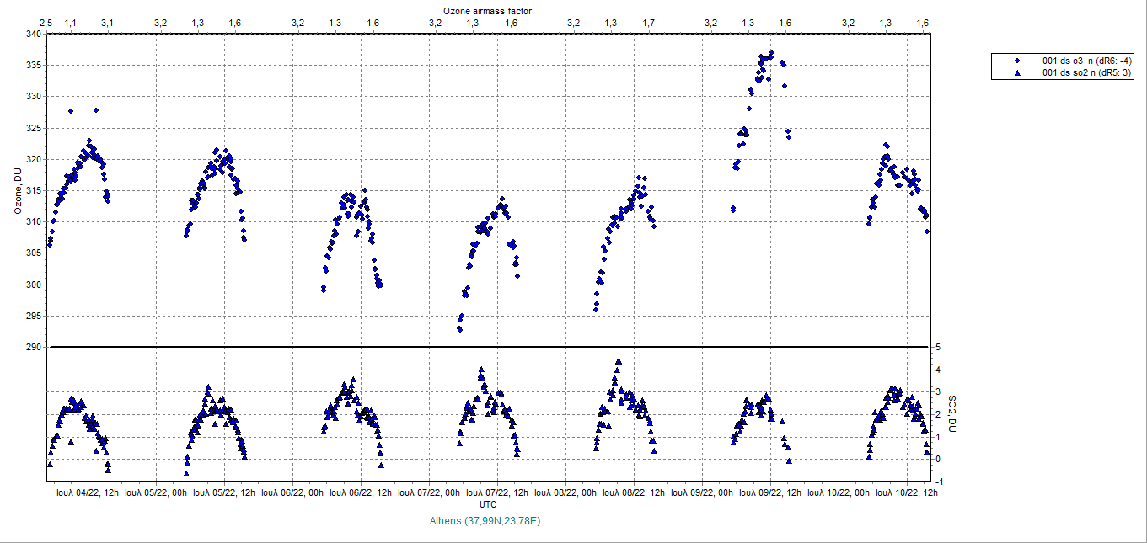The image size is (1147, 543).
Task: Click the 'SO2, DU' right axis label
Action: pyautogui.click(x=952, y=413)
